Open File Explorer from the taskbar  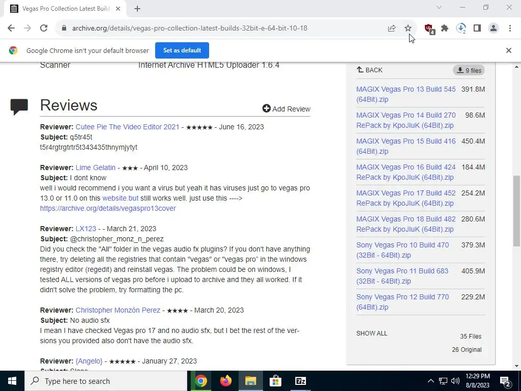click(x=250, y=381)
